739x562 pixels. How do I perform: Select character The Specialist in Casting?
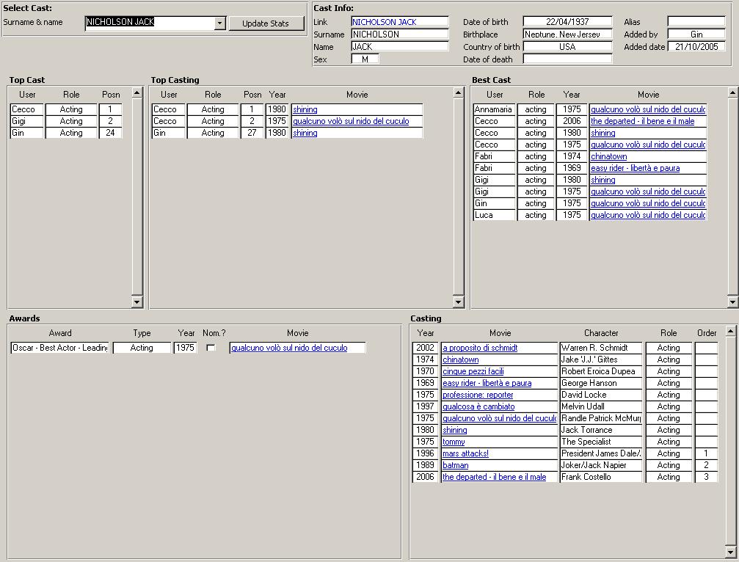point(601,442)
